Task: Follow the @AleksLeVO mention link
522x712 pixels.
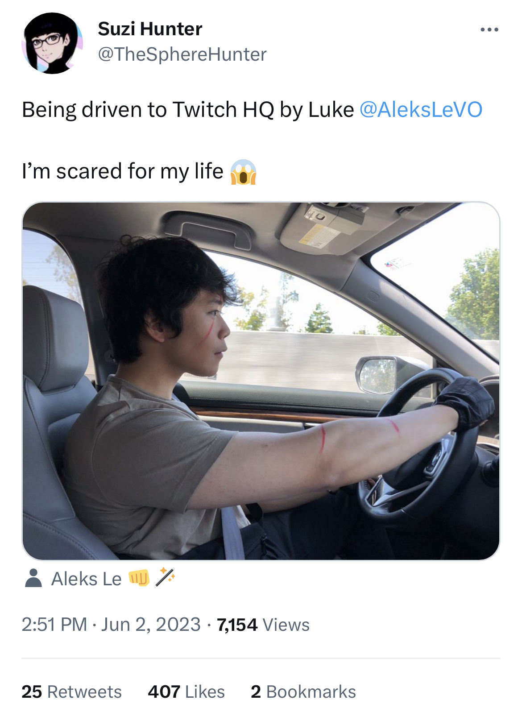Action: click(421, 110)
